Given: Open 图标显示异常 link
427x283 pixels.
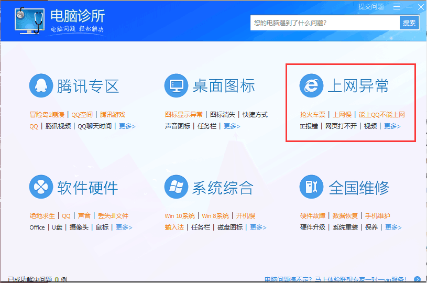Looking at the screenshot, I should pyautogui.click(x=184, y=115).
